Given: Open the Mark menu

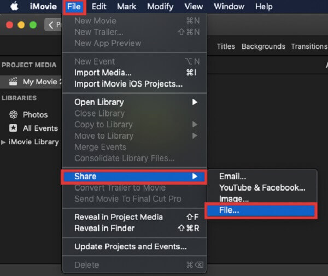Looking at the screenshot, I should coord(127,7).
